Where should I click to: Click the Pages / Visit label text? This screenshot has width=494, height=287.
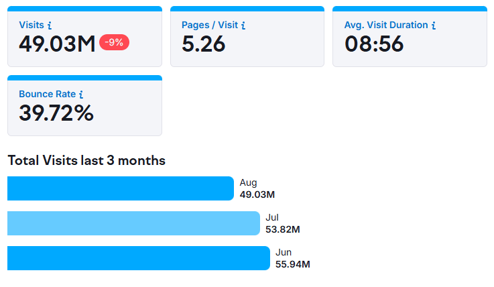coord(210,25)
